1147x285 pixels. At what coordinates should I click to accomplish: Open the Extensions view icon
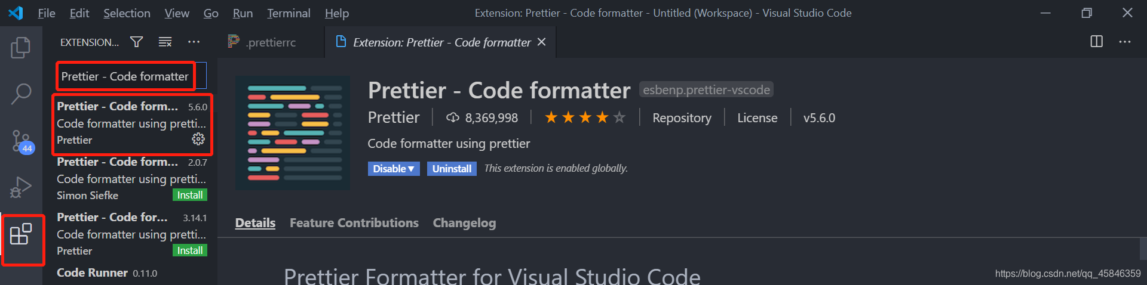coord(21,234)
